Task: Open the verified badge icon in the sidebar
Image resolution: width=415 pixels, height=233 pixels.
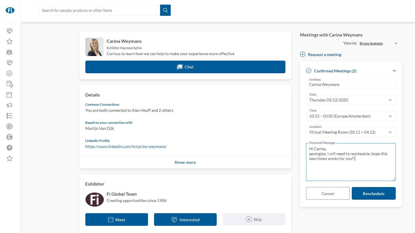Action: (9, 148)
